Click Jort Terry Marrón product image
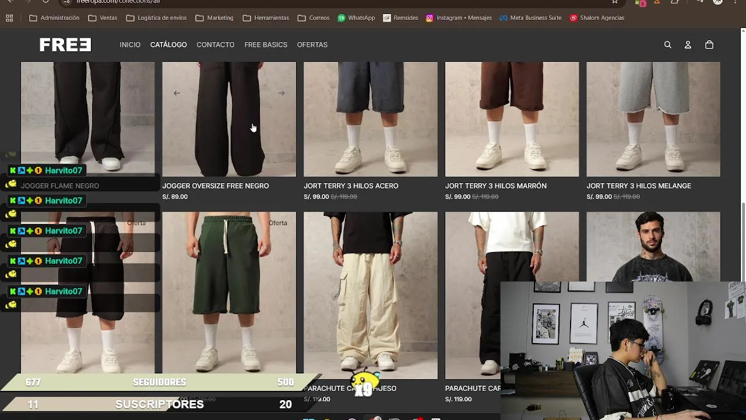The height and width of the screenshot is (420, 746). coord(512,119)
